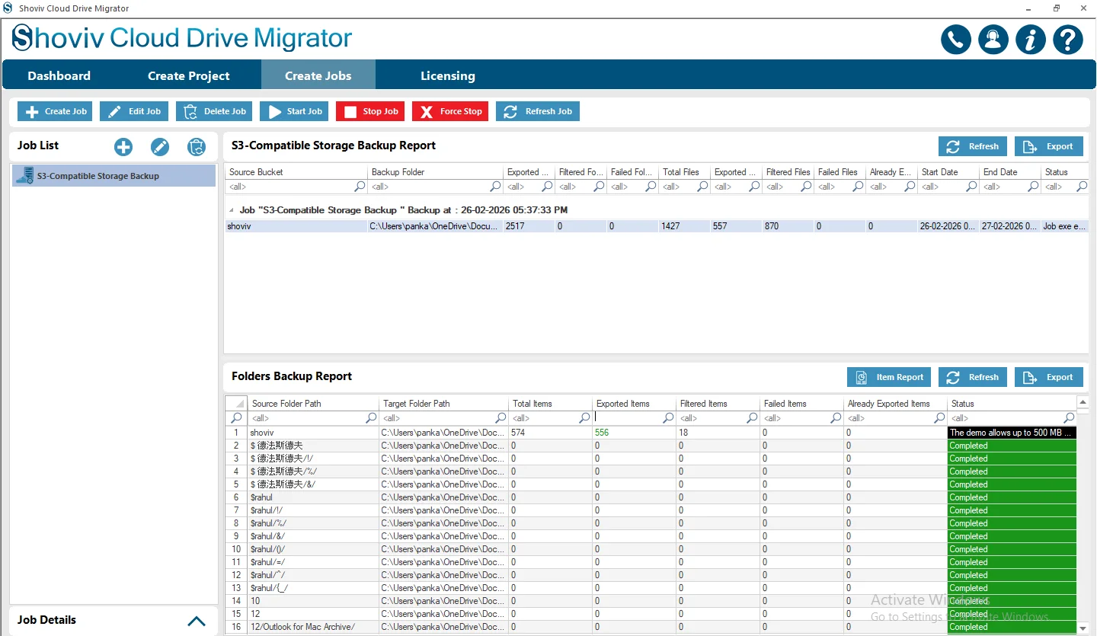Click the Shoviv app icon in title bar
The image size is (1097, 636).
[x=8, y=8]
